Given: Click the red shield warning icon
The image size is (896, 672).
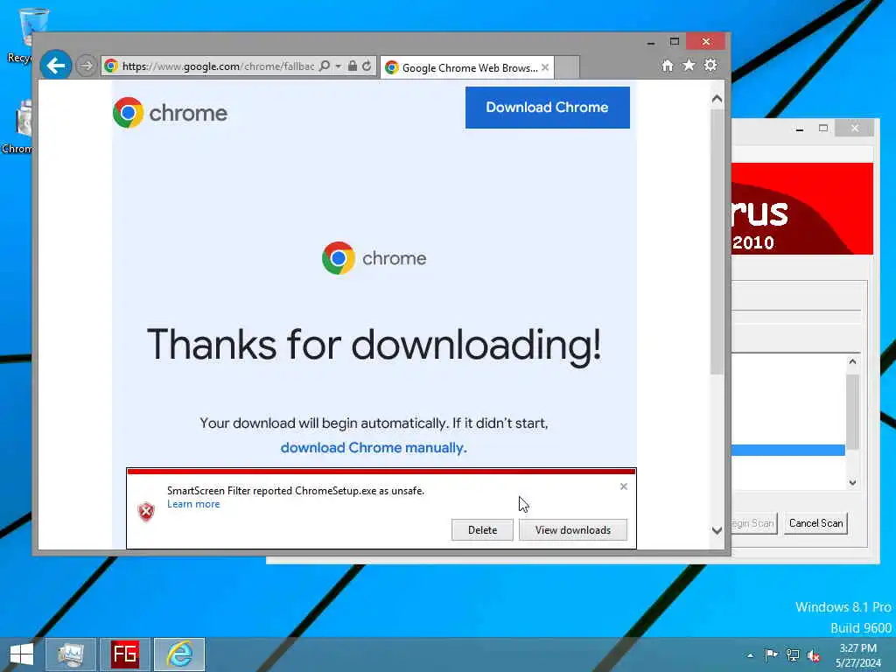Looking at the screenshot, I should (x=146, y=511).
